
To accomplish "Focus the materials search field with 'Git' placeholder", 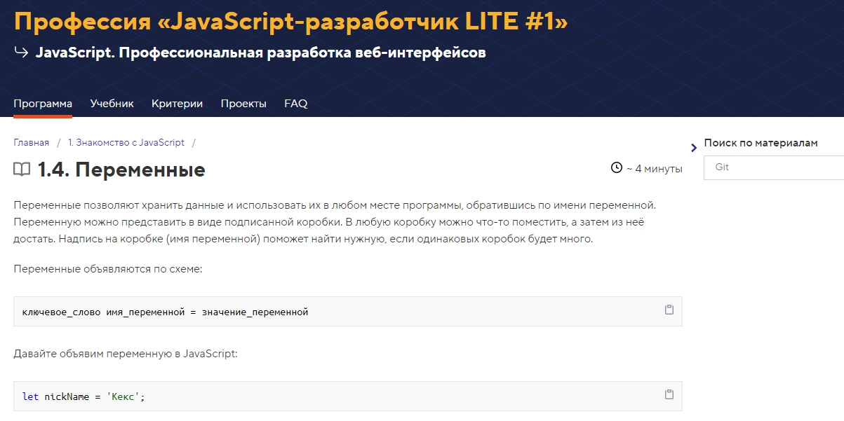I will [774, 168].
